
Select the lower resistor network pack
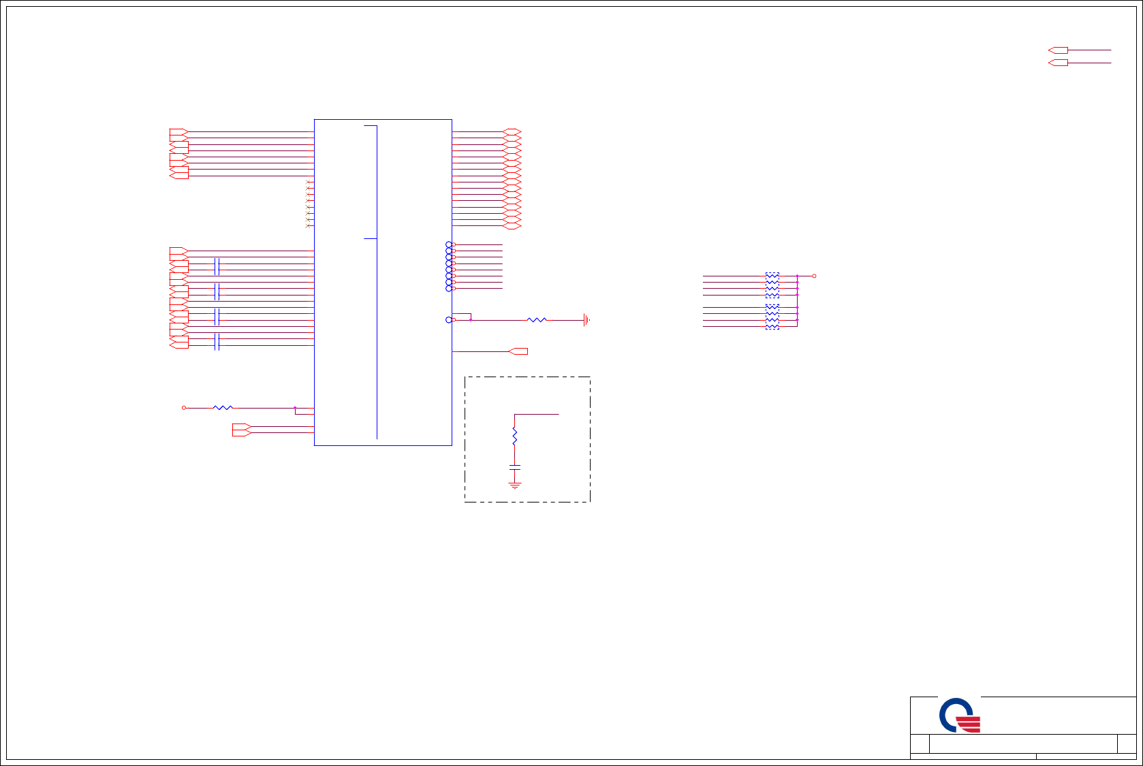tap(772, 317)
